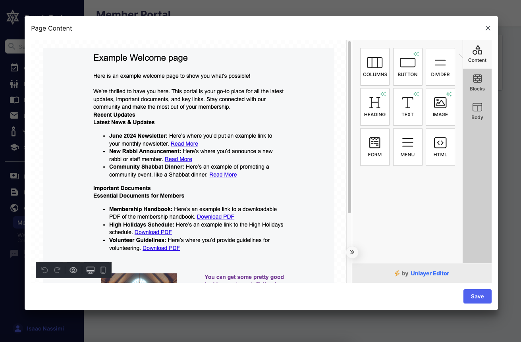Click the Save button
The width and height of the screenshot is (521, 342).
coord(477,296)
